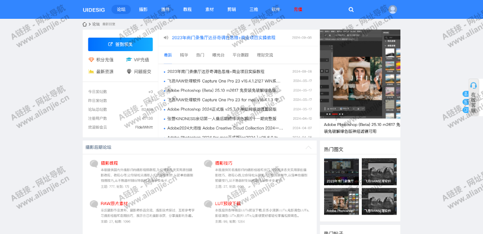Open the 软件 navigation item
This screenshot has height=234, width=483.
pyautogui.click(x=276, y=10)
